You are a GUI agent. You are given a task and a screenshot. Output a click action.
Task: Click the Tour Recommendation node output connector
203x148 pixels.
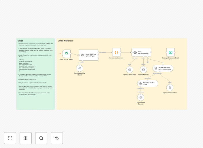click(151, 52)
